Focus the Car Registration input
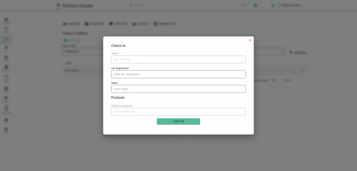The image size is (357, 171). click(x=178, y=74)
